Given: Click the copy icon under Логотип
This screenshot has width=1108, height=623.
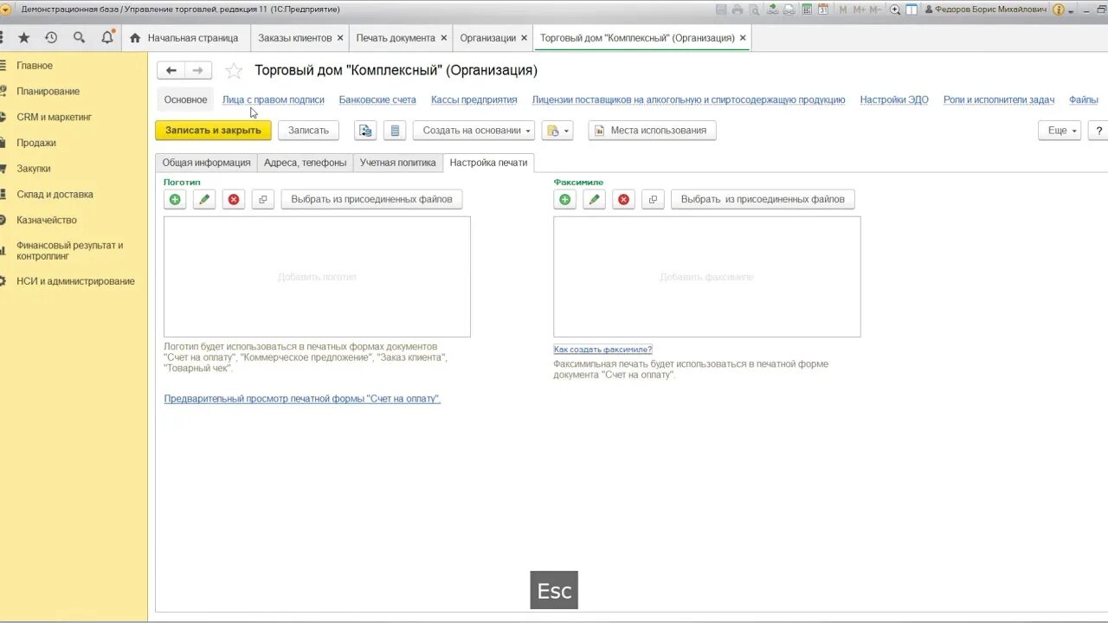Looking at the screenshot, I should (263, 199).
